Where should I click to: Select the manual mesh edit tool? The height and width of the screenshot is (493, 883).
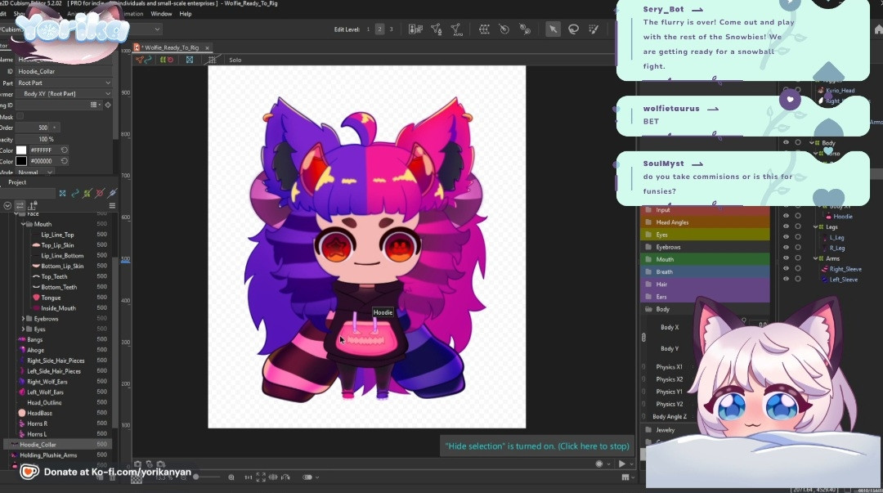click(x=436, y=29)
